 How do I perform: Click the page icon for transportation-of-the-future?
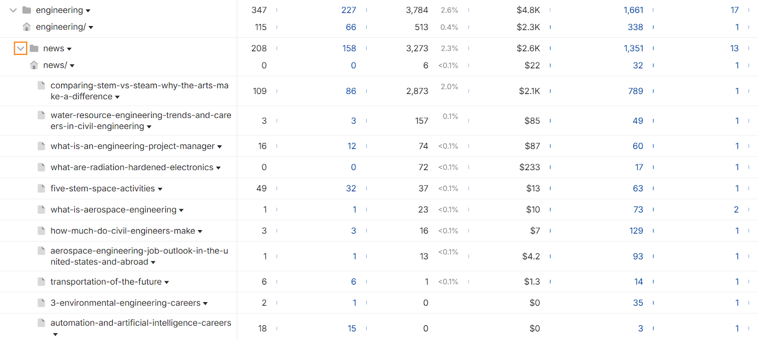pos(42,281)
